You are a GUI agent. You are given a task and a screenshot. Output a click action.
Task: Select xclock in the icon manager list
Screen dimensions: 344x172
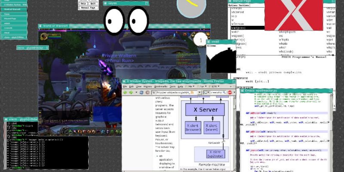coord(14,23)
